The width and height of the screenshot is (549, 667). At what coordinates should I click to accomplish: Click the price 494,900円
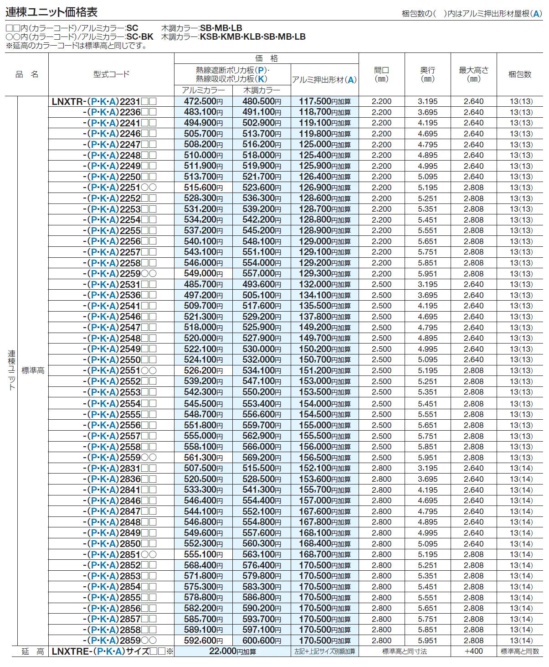click(203, 123)
